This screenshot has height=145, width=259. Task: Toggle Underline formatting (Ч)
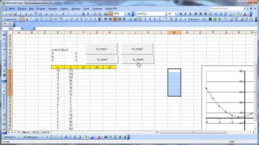pos(190,14)
